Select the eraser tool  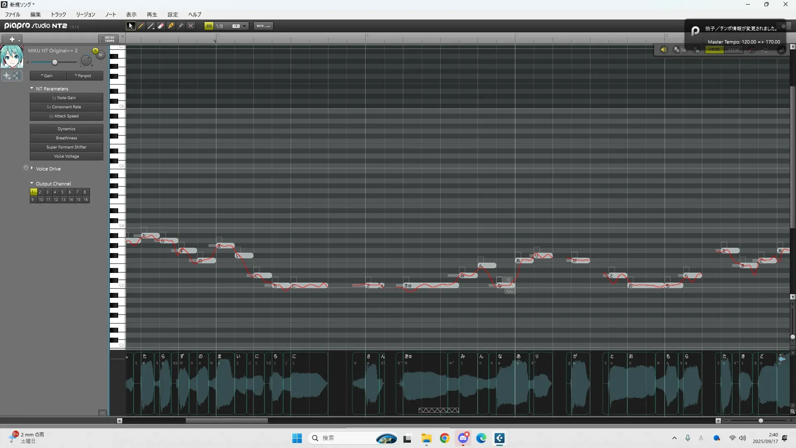(161, 26)
